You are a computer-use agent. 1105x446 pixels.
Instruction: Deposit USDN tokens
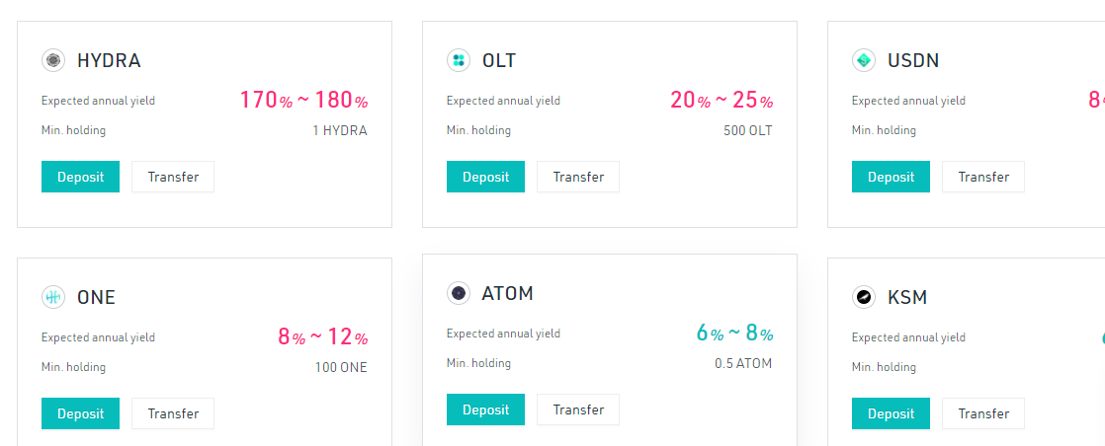click(x=891, y=177)
